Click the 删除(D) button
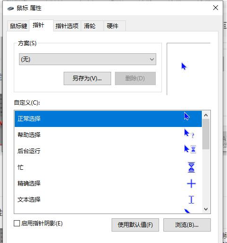 [135, 78]
